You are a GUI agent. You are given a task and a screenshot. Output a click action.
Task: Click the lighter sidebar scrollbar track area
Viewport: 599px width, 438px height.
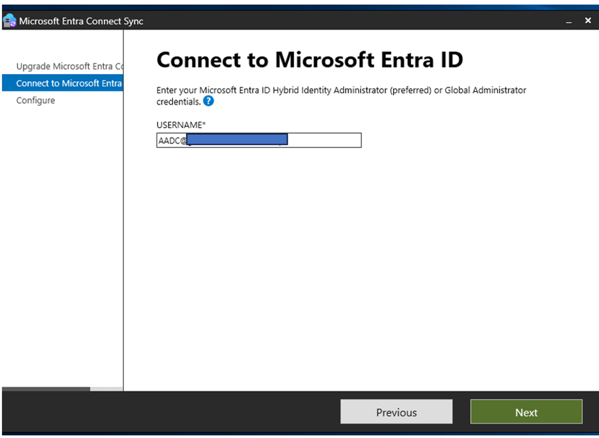click(106, 389)
